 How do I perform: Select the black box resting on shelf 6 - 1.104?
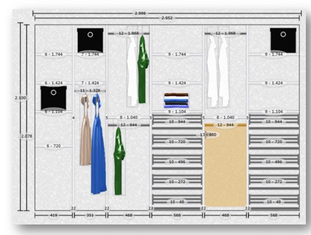coord(53,98)
